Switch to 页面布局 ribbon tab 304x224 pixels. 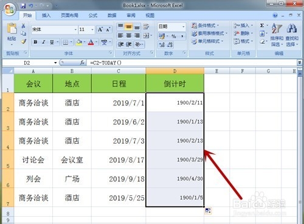[69, 15]
